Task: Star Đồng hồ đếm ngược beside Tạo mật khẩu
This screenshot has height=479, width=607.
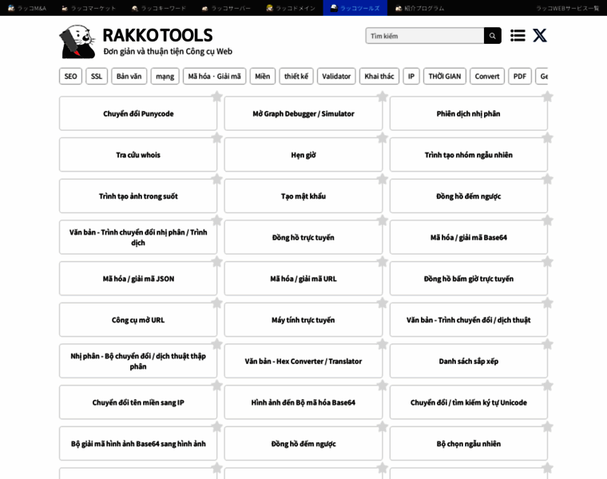Action: 547,179
